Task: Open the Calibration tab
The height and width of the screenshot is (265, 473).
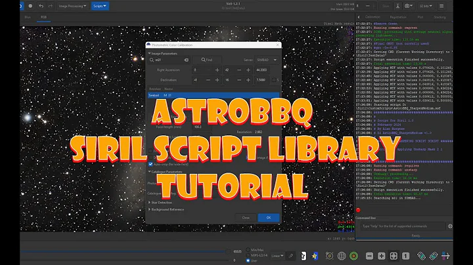Action: (372, 17)
